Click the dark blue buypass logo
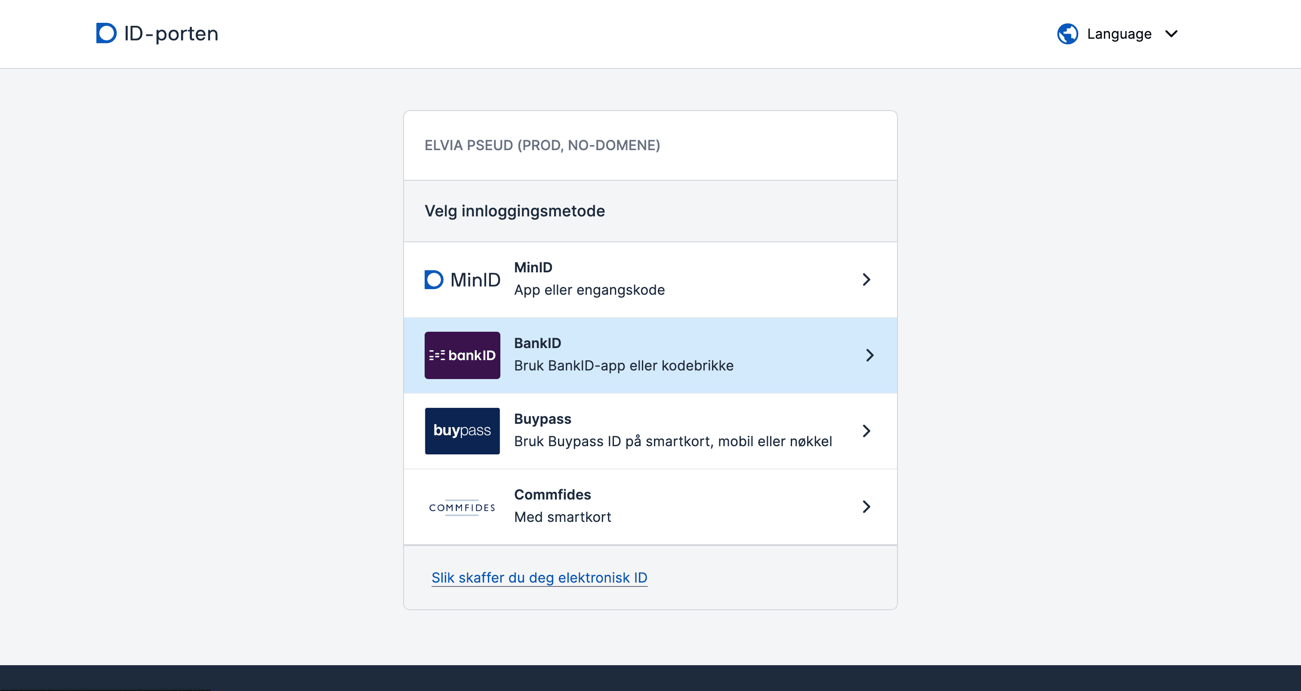This screenshot has height=691, width=1301. coord(462,430)
